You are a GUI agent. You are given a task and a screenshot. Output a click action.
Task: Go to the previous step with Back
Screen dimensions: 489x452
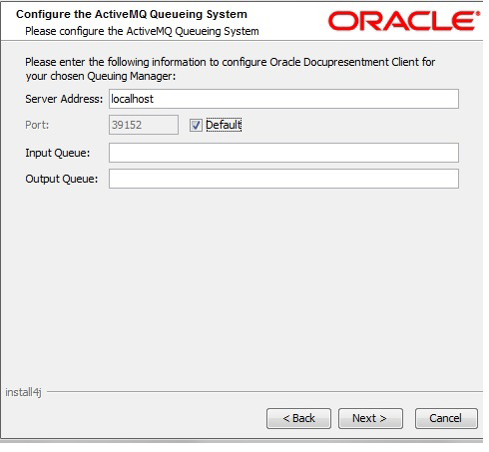click(x=298, y=418)
